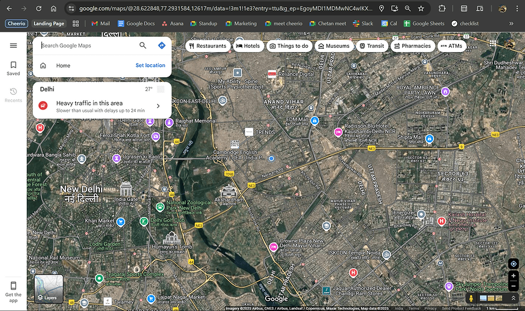
Task: Zoom in with the plus button
Action: click(514, 275)
